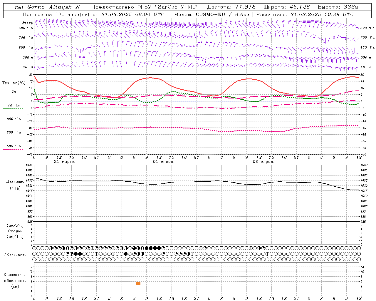The height and width of the screenshot is (301, 376).
Task: Click the Конвективн. облачность (км) label
Action: [15, 280]
